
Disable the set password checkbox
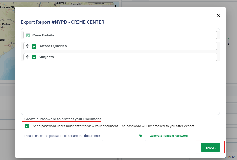click(27, 126)
